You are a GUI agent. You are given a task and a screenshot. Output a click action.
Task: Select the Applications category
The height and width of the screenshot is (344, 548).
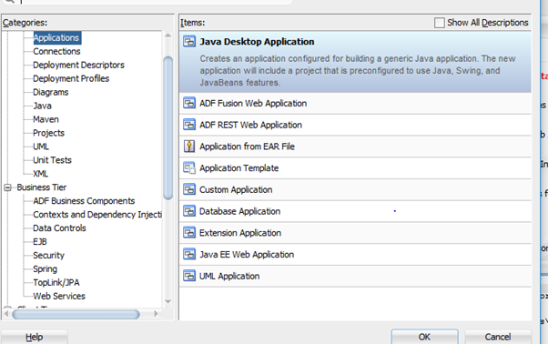point(57,37)
